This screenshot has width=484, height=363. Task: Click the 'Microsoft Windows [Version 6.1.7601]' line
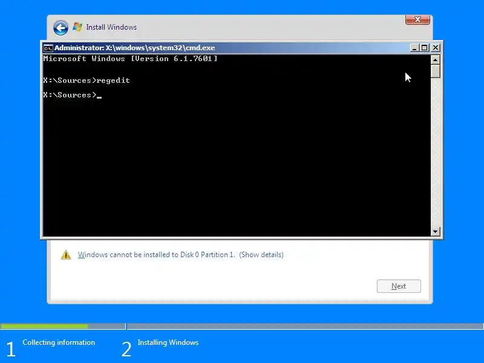pyautogui.click(x=130, y=59)
